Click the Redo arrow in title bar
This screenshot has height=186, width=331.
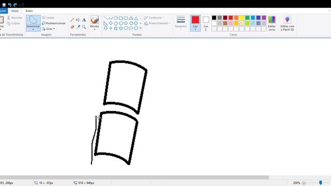coord(15,5)
